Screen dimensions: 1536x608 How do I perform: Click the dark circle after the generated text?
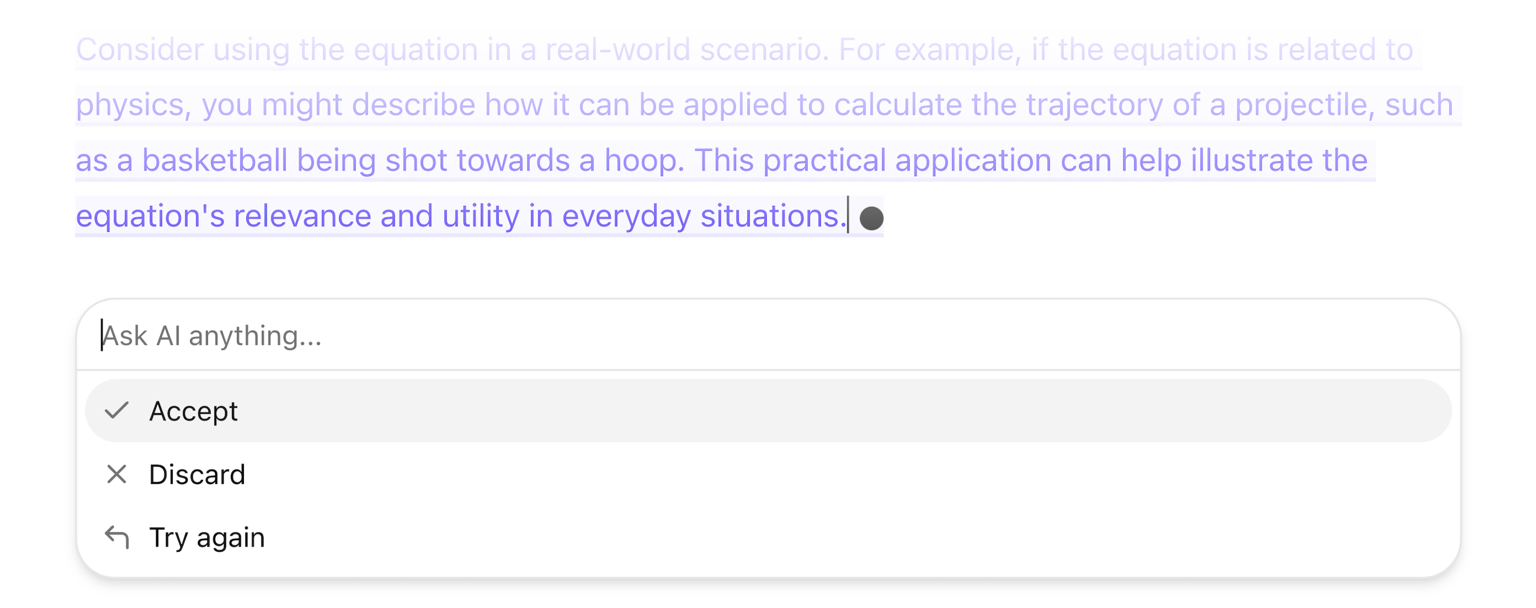pyautogui.click(x=871, y=218)
